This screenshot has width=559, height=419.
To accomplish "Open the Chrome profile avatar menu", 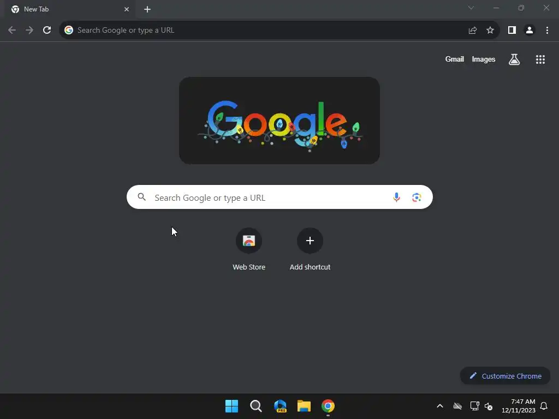I will [530, 31].
